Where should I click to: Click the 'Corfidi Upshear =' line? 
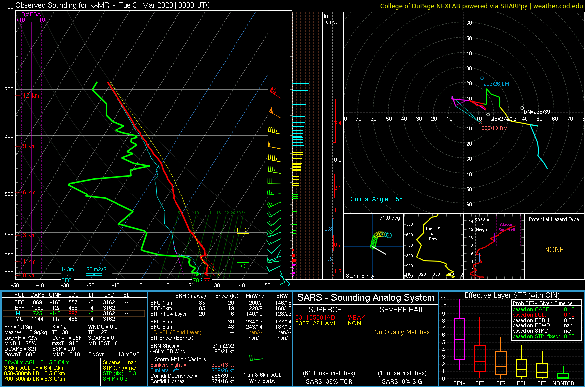[192, 381]
